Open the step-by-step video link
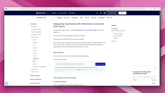The height and width of the screenshot is (93, 165). (71, 36)
